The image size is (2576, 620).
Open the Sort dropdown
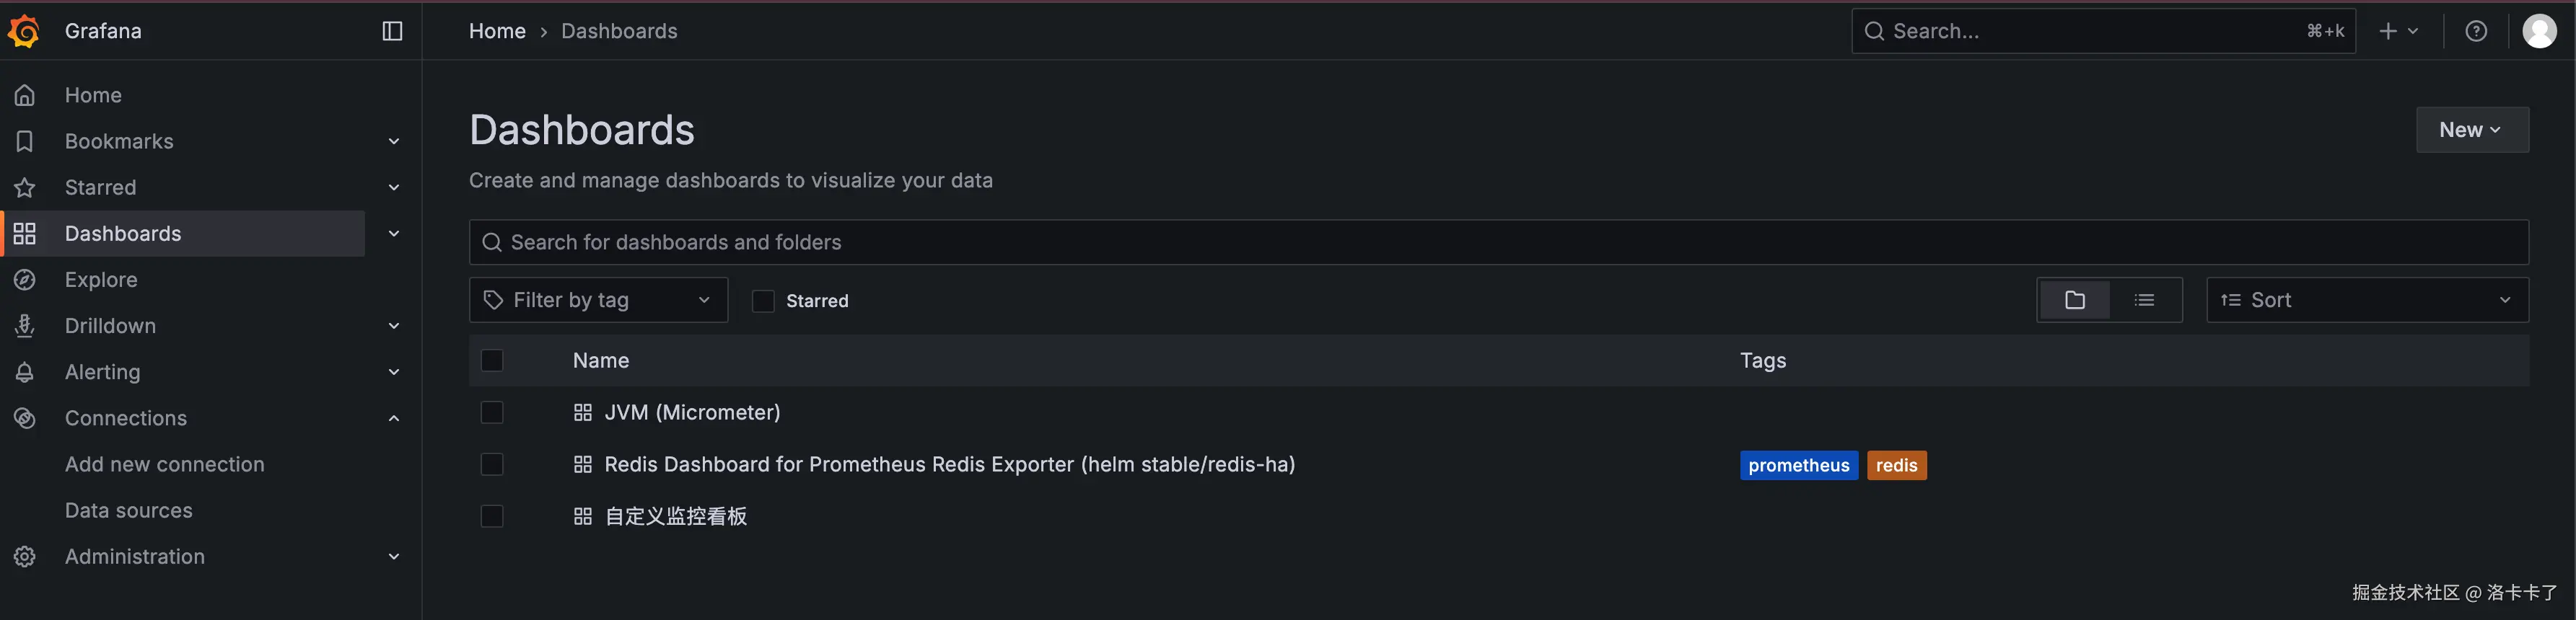click(2366, 299)
